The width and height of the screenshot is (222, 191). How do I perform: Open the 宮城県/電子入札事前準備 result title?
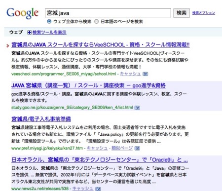pos(41,119)
